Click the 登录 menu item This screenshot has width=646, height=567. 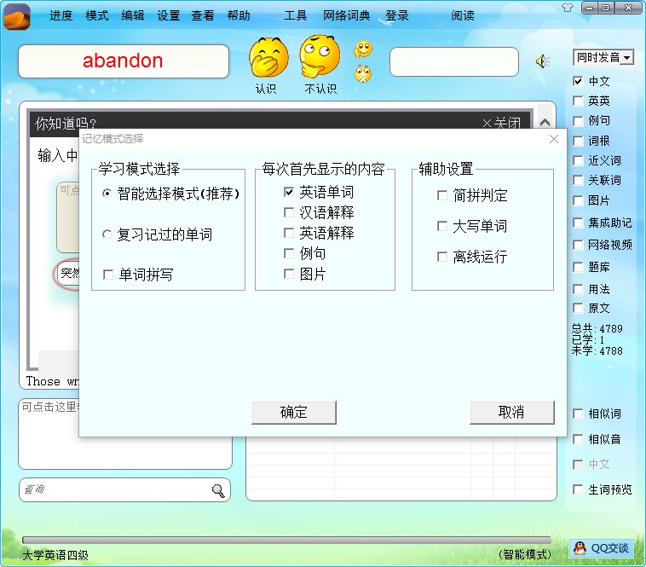[397, 15]
